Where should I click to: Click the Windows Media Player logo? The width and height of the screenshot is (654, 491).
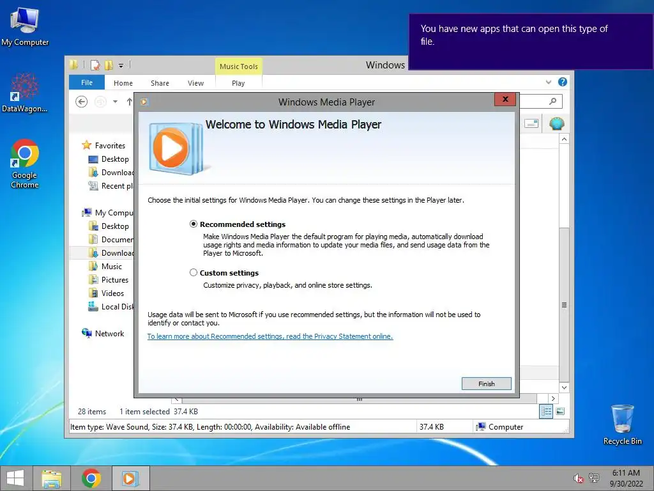pyautogui.click(x=176, y=148)
